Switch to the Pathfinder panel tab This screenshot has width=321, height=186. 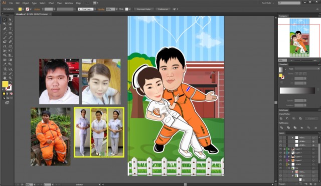click(283, 110)
